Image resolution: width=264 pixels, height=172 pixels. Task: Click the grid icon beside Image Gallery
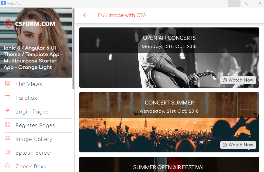click(x=7, y=138)
